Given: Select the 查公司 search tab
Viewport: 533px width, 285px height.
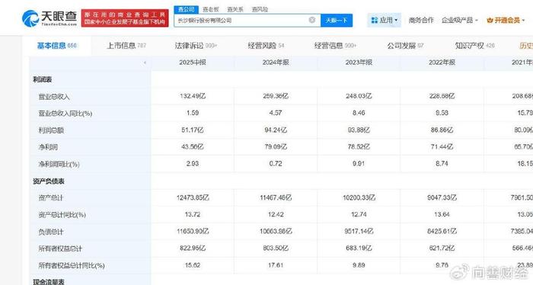Looking at the screenshot, I should [186, 9].
